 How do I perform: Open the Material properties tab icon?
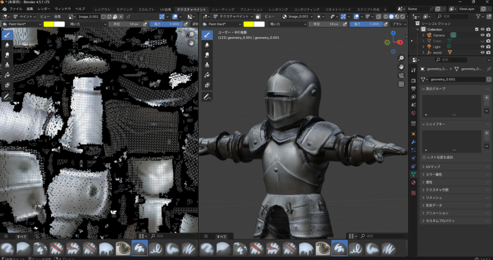[x=413, y=183]
